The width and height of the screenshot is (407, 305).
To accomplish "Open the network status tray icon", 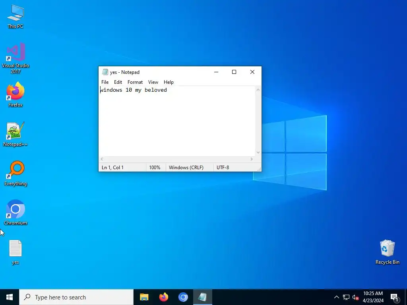I will coord(346,297).
